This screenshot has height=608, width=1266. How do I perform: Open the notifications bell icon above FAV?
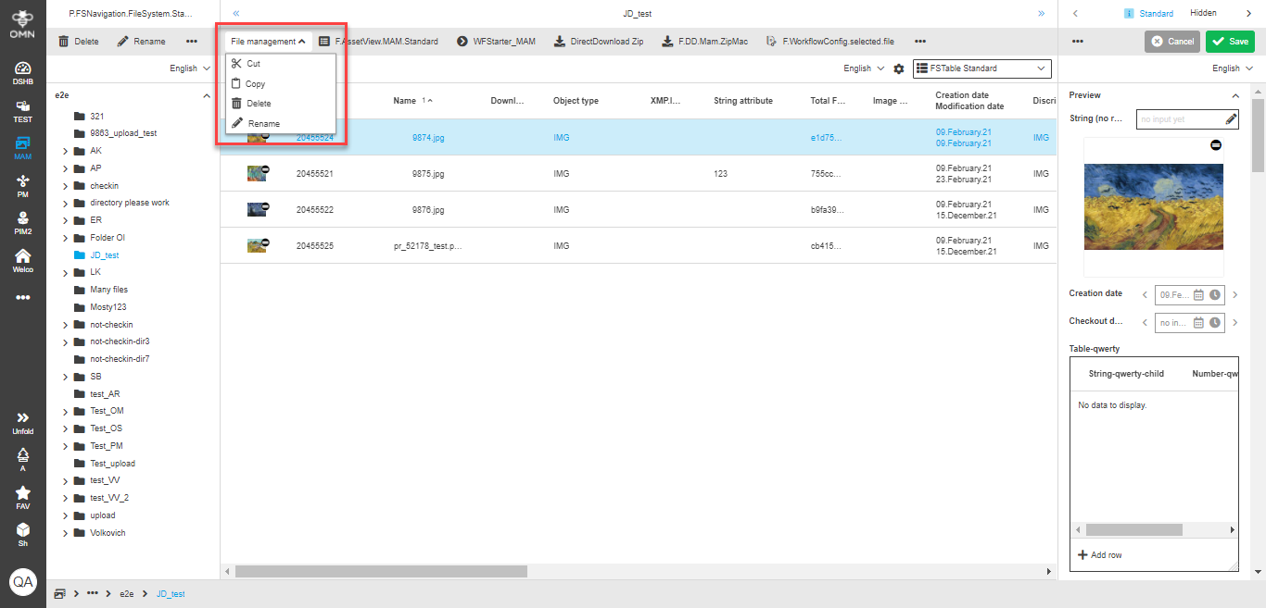pos(21,453)
